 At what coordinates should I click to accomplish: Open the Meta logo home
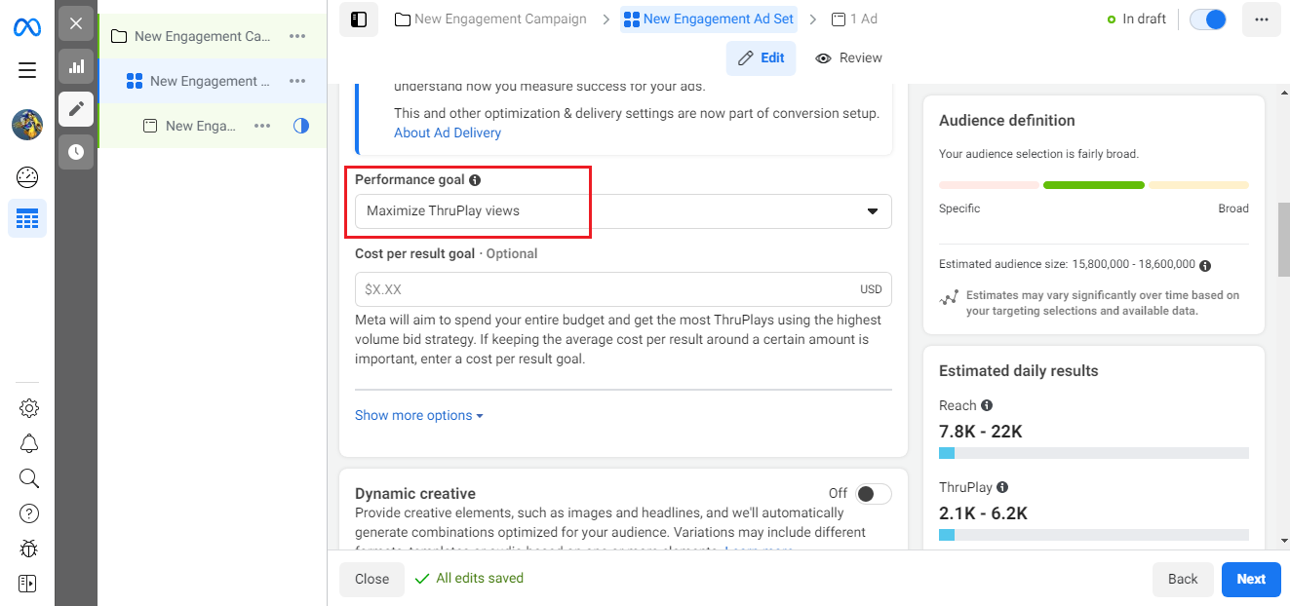[26, 27]
